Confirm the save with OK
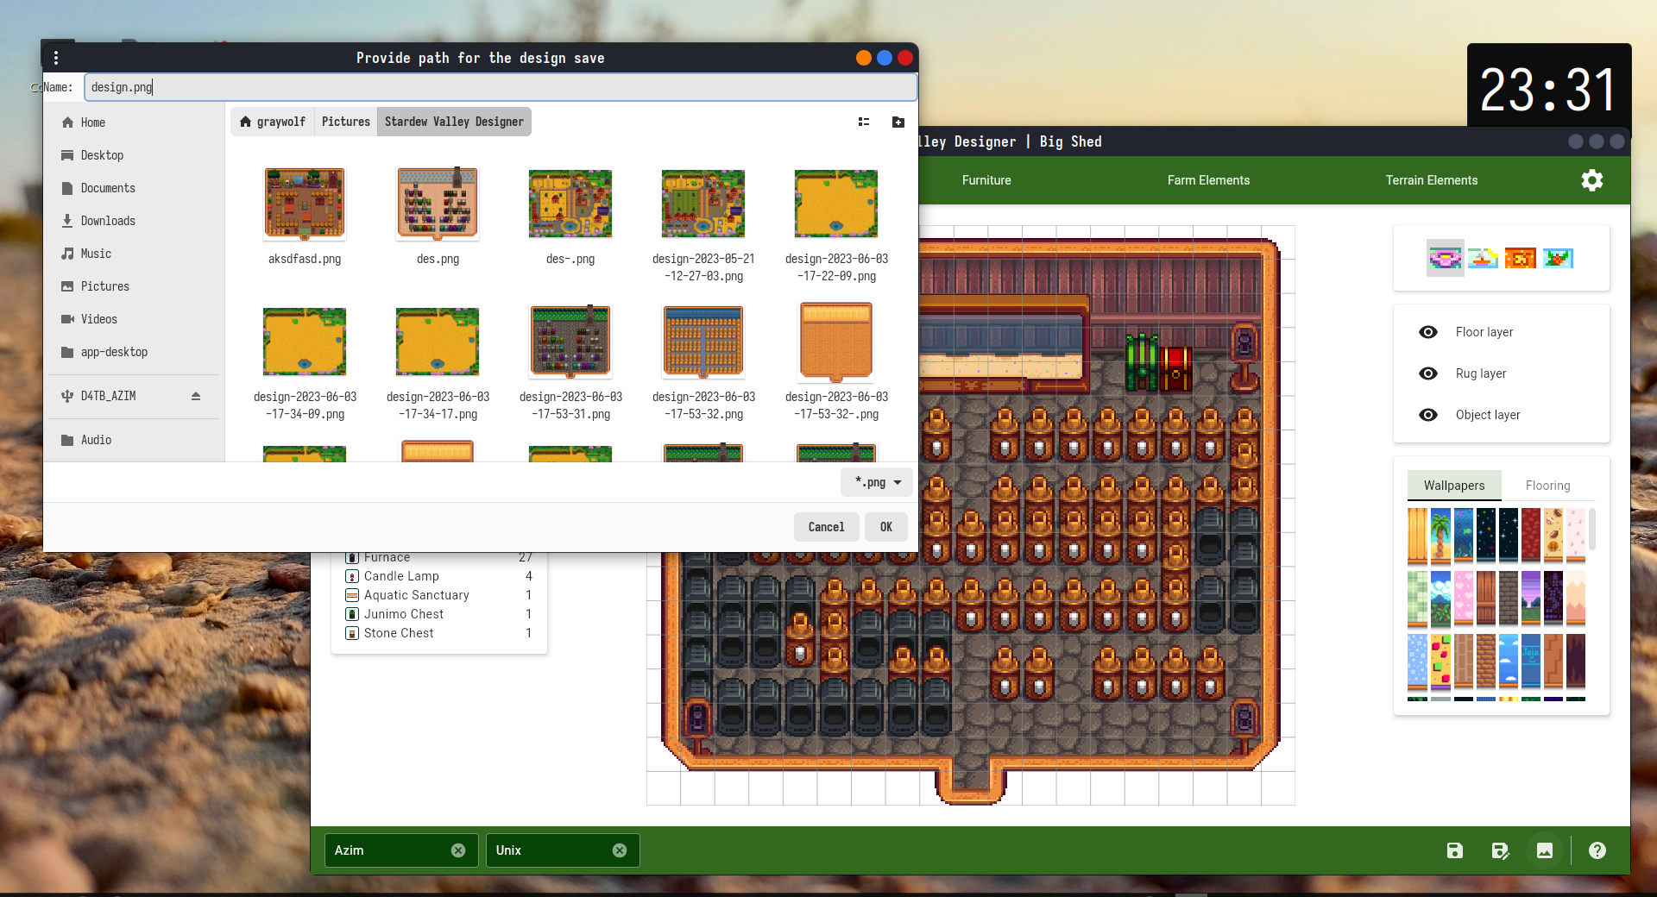This screenshot has width=1657, height=897. [886, 527]
